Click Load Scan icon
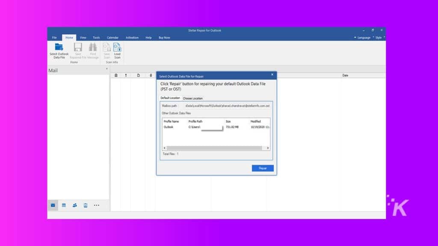 (x=117, y=47)
